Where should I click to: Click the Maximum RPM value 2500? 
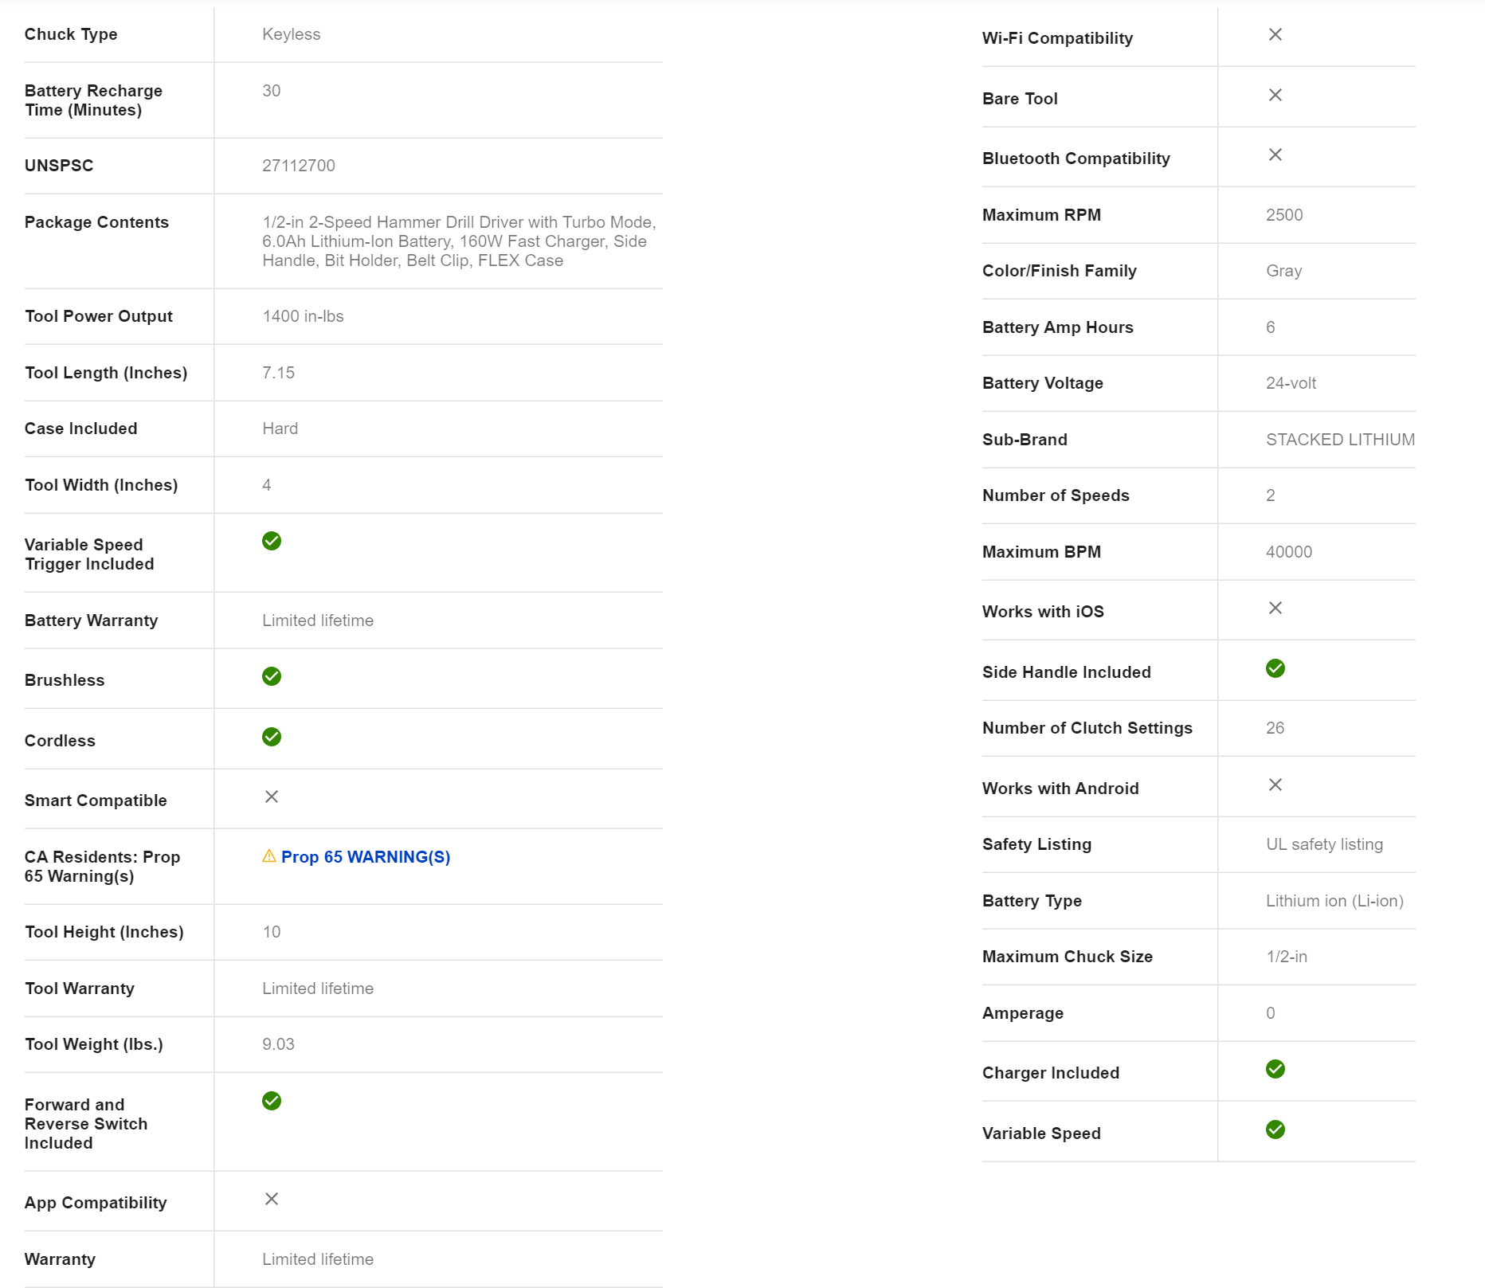pos(1284,215)
